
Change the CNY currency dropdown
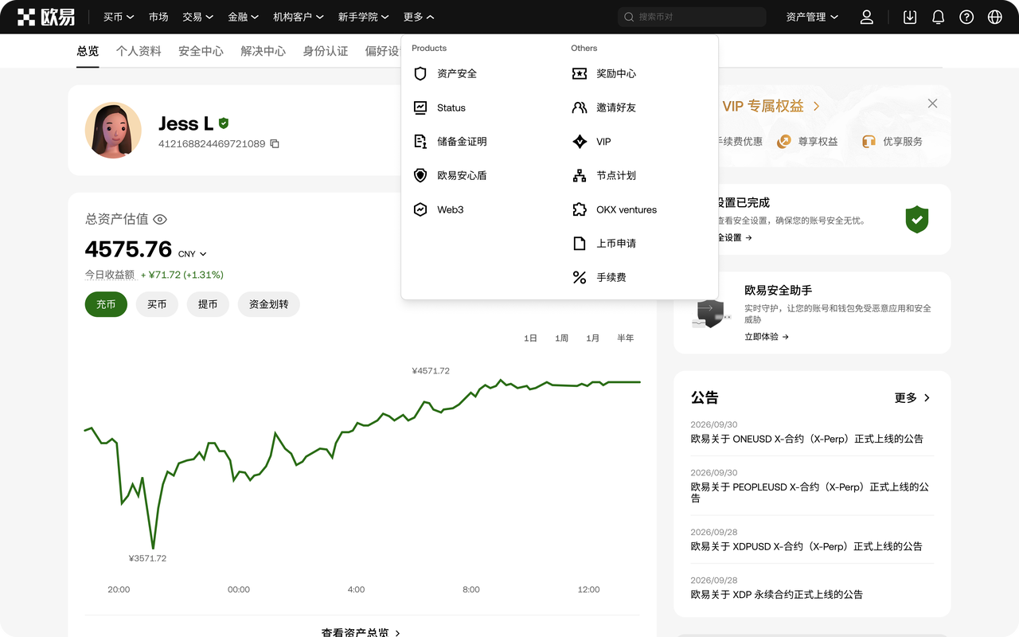(193, 254)
